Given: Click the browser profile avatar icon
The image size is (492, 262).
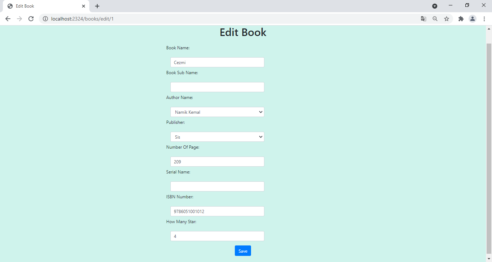Looking at the screenshot, I should click(x=473, y=19).
